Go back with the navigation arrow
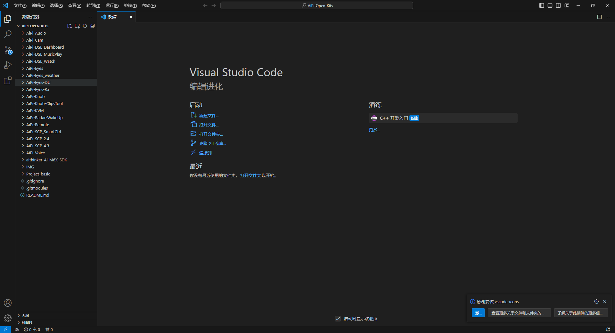Viewport: 615px width, 333px height. pyautogui.click(x=205, y=5)
